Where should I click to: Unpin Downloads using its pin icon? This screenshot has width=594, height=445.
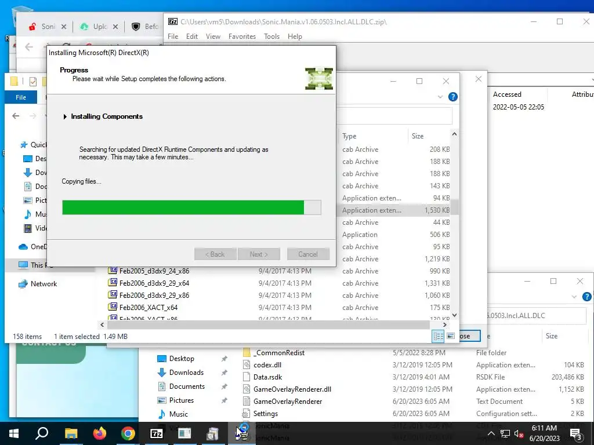click(224, 373)
